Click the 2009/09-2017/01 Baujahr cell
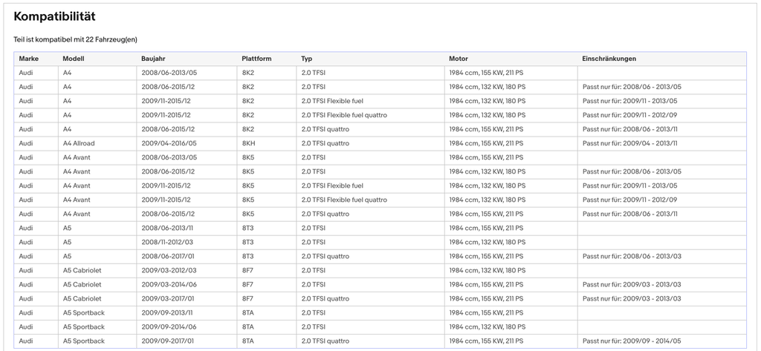Screen dimensions: 761x351 click(187, 341)
